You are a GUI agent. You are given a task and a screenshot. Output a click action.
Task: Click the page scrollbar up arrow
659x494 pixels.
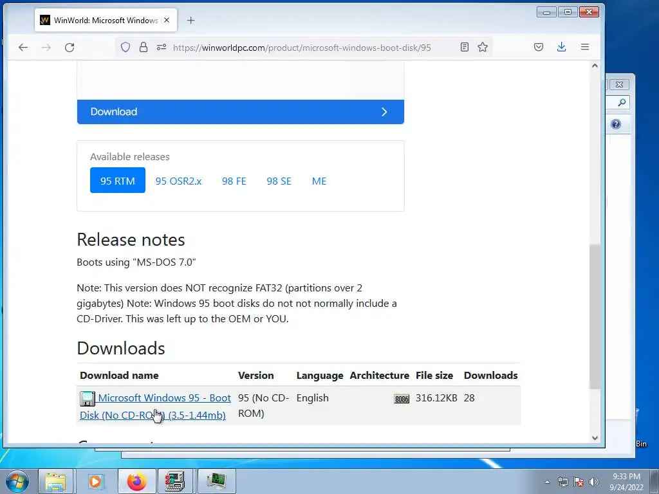[595, 66]
